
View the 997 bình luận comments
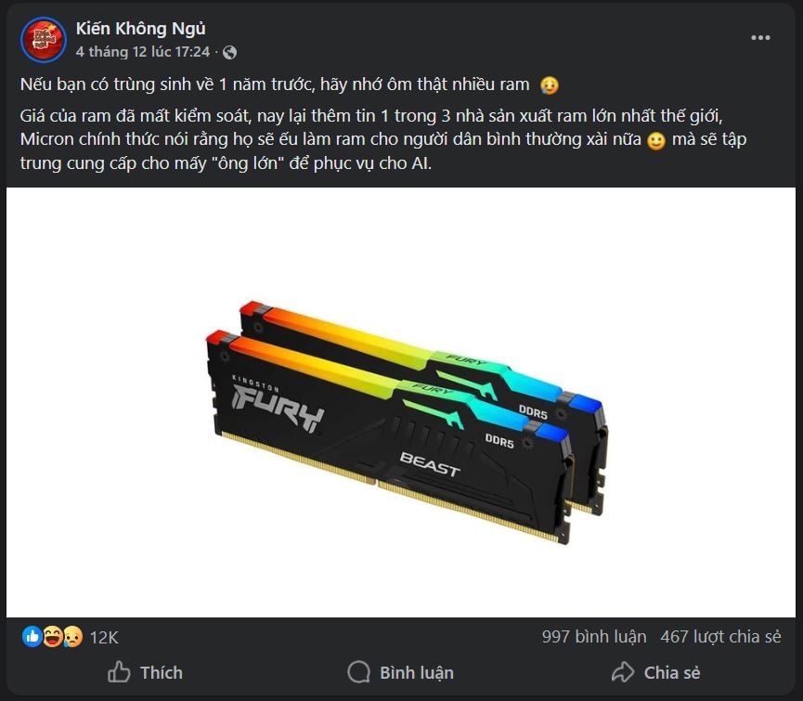coord(594,637)
